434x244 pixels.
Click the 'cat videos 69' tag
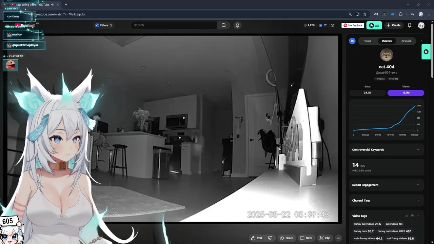point(394,224)
